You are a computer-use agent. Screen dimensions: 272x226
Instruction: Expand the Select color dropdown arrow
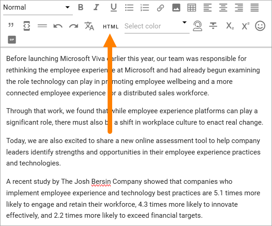[185, 22]
